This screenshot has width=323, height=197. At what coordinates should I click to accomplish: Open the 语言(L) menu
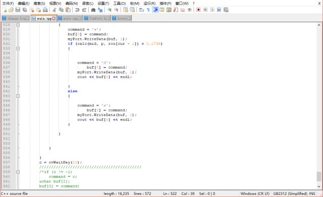click(87, 4)
